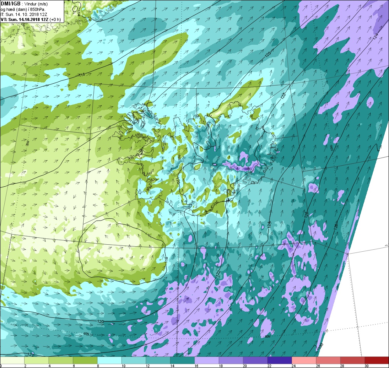The image size is (389, 368).
Task: Select the 2–4 m/s light green legend swatch
Action: pos(37,360)
